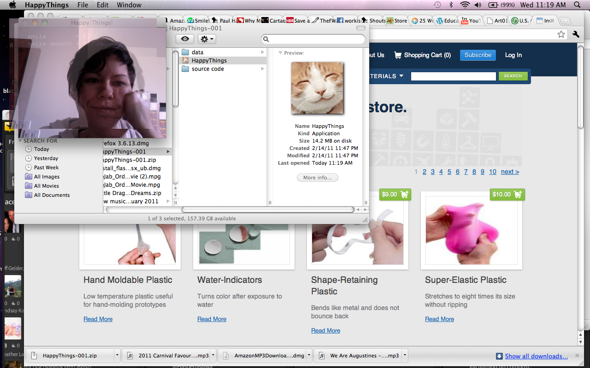Open the Edit menu
The height and width of the screenshot is (368, 590).
[102, 5]
